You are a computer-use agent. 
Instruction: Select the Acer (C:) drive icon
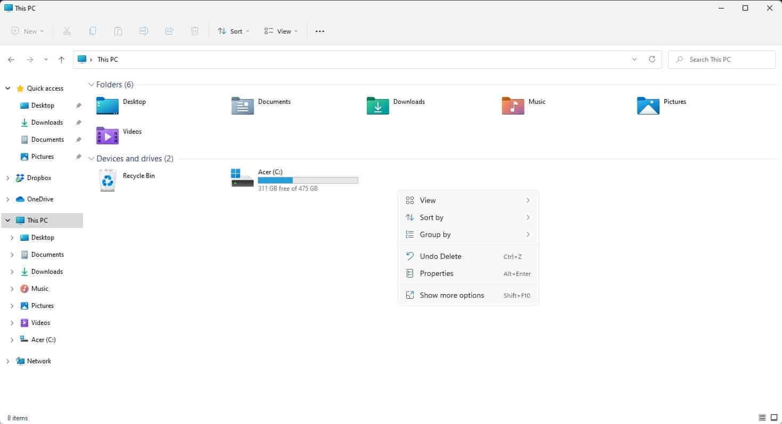[242, 178]
